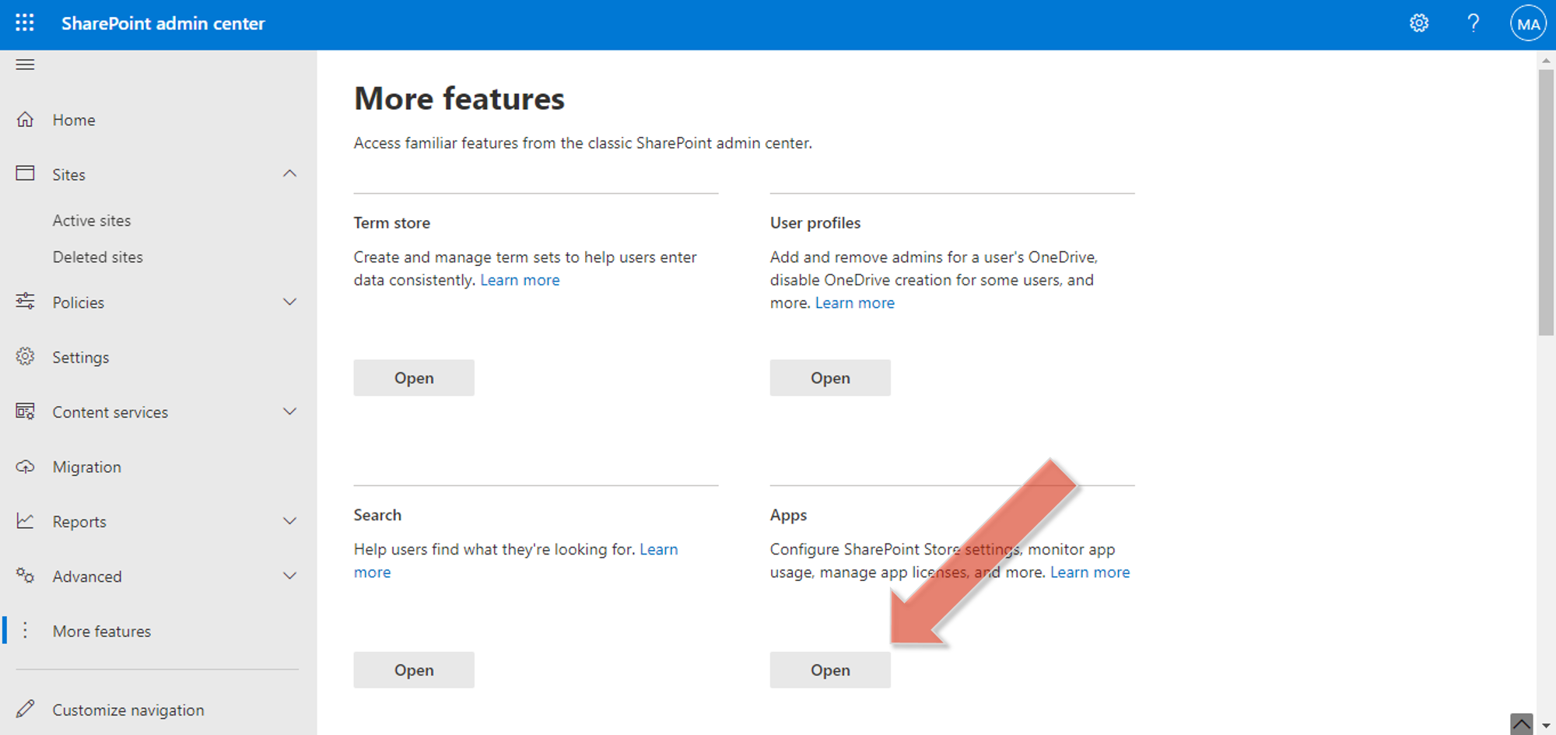Click the Customize navigation pencil icon

click(25, 709)
